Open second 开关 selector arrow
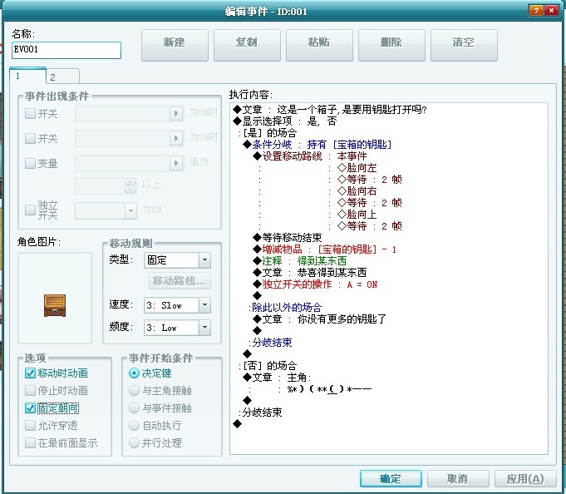 click(x=176, y=138)
